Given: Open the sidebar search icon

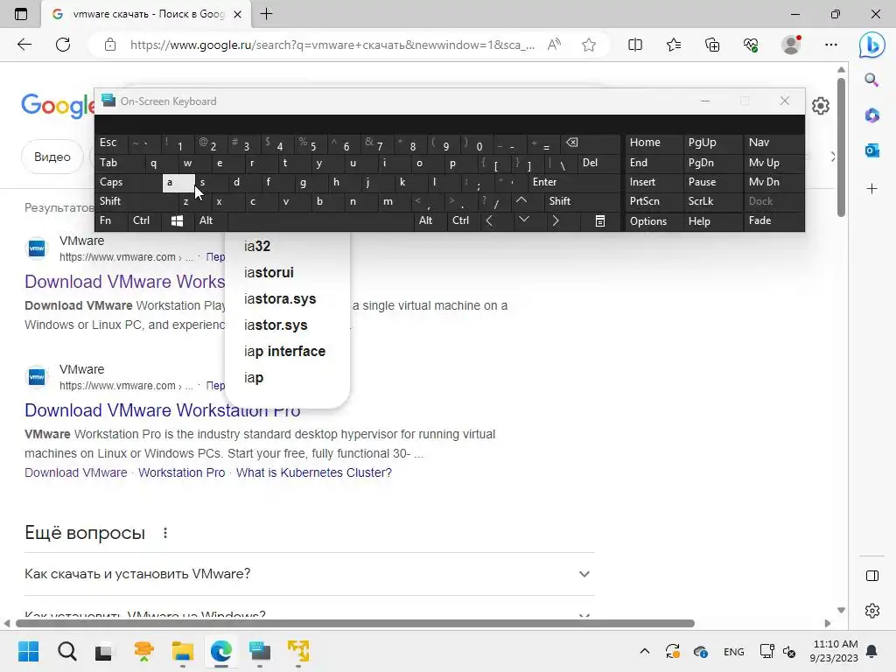Looking at the screenshot, I should coord(871,80).
